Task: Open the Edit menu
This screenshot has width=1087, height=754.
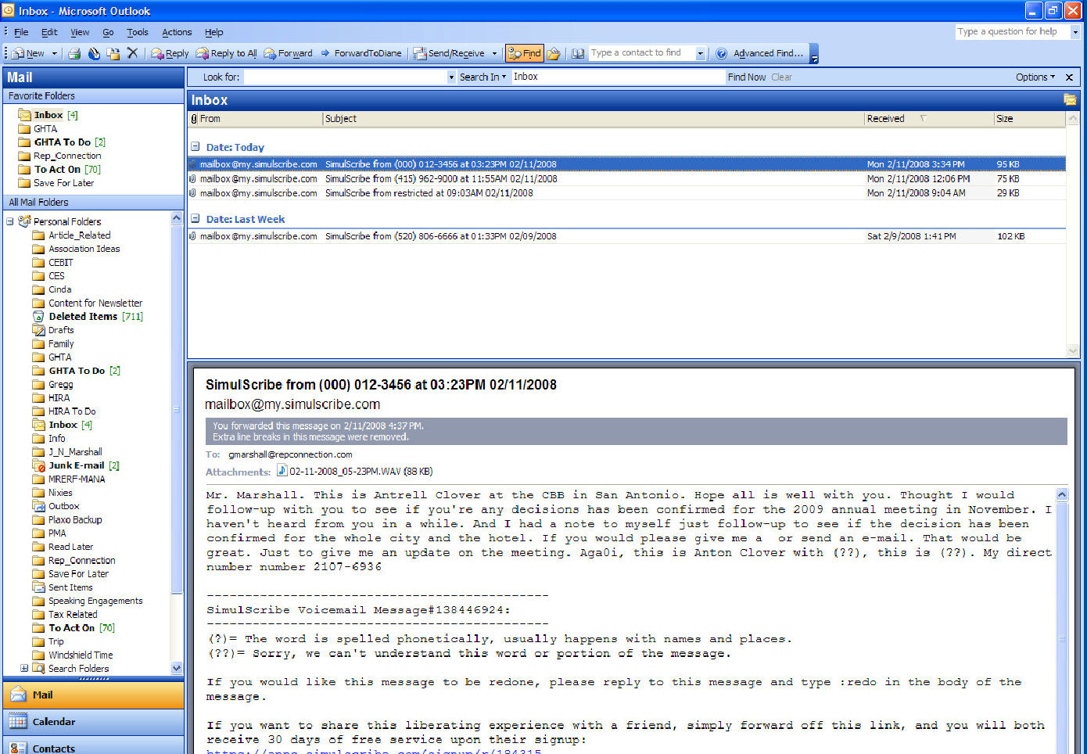Action: pos(49,32)
